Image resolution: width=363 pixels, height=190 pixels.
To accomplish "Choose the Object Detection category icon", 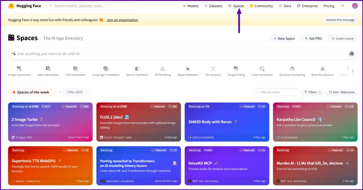I will point(187,69).
